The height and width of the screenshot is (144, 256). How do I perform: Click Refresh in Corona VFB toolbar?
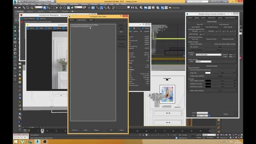coord(57,28)
